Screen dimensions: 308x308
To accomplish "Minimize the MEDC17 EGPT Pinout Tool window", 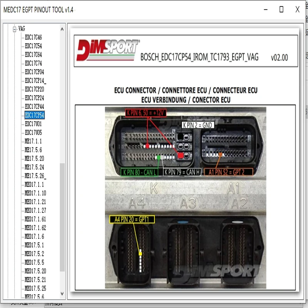I will click(x=266, y=9).
